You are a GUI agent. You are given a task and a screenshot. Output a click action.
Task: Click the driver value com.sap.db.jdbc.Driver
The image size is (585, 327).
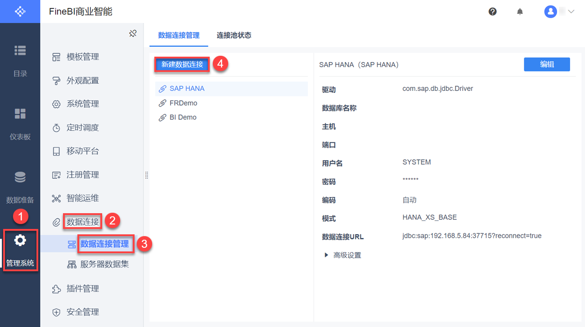tap(438, 89)
